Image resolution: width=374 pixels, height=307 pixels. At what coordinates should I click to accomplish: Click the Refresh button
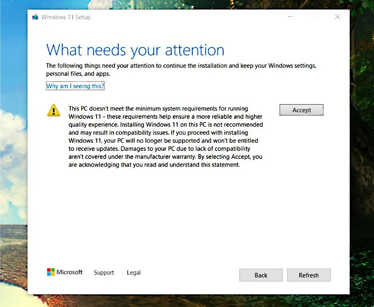click(309, 275)
